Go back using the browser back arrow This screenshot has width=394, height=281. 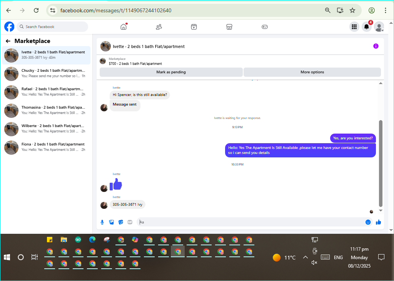[8, 10]
